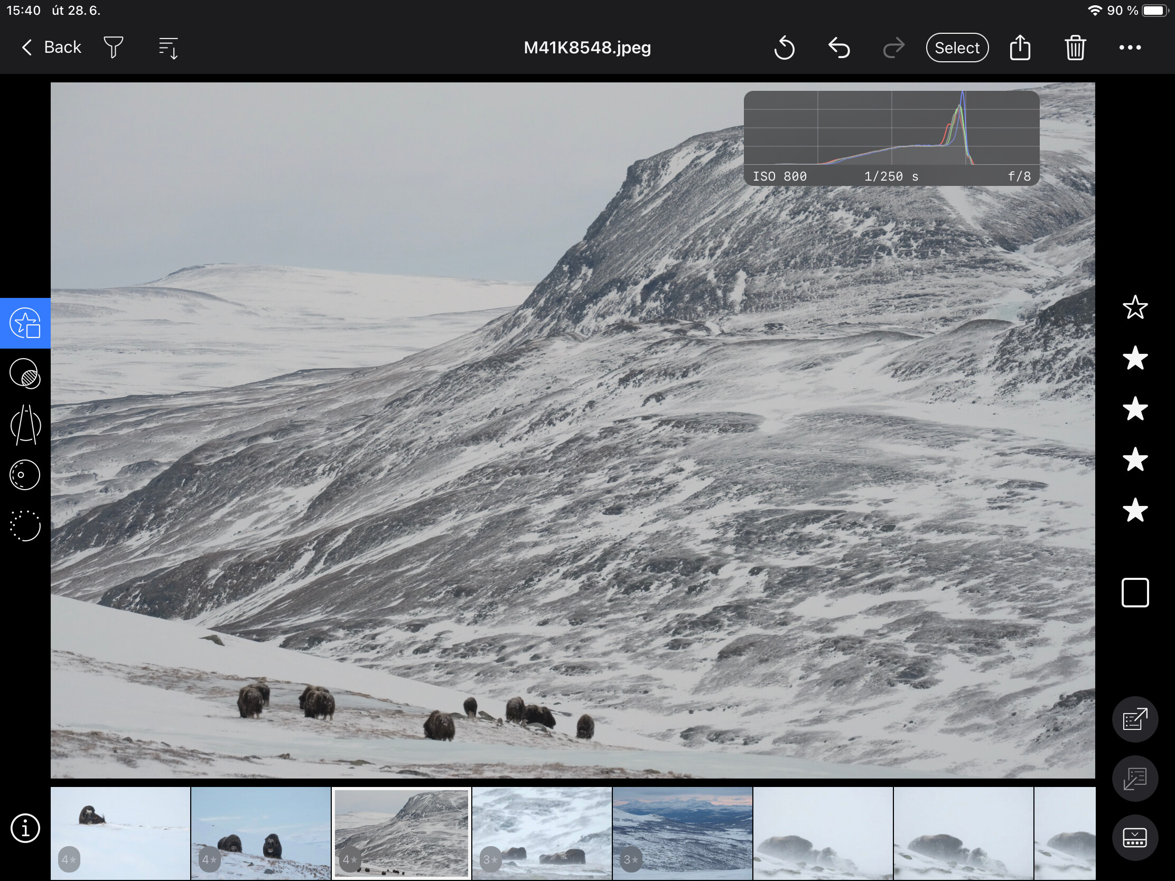Tap the Select button
1175x881 pixels.
click(x=957, y=48)
